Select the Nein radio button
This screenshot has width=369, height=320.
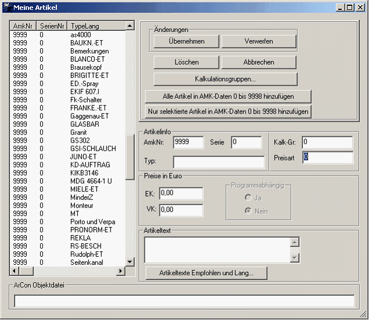point(248,211)
